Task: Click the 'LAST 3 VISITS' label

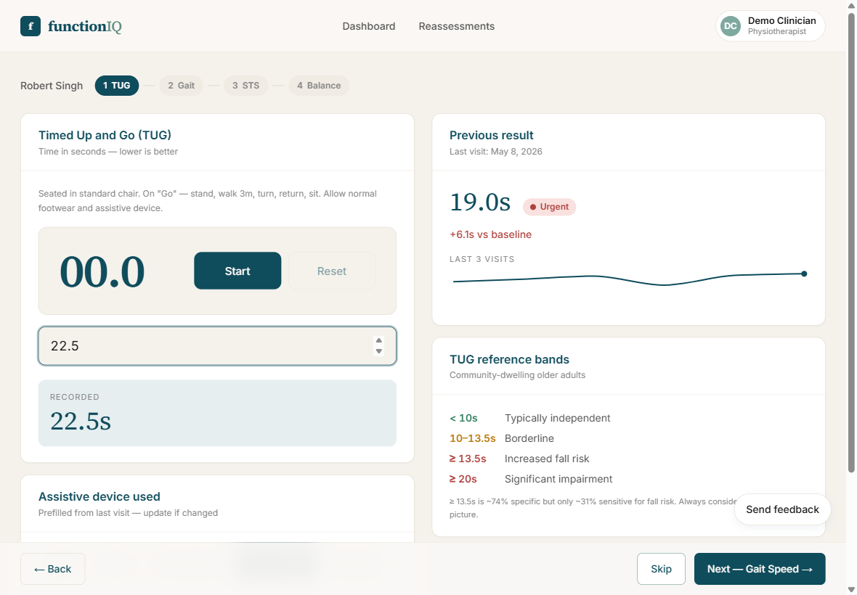Action: pyautogui.click(x=482, y=259)
